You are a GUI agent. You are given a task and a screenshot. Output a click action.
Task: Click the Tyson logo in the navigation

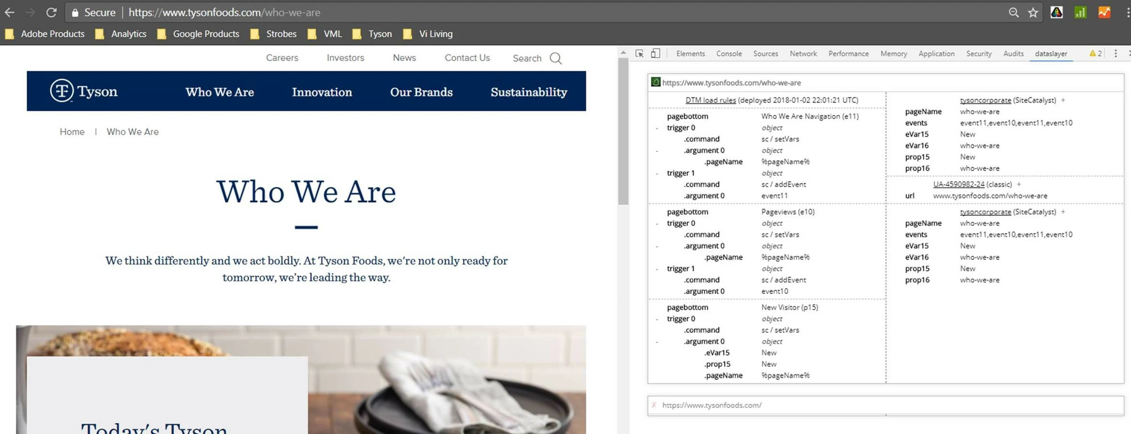[x=83, y=91]
